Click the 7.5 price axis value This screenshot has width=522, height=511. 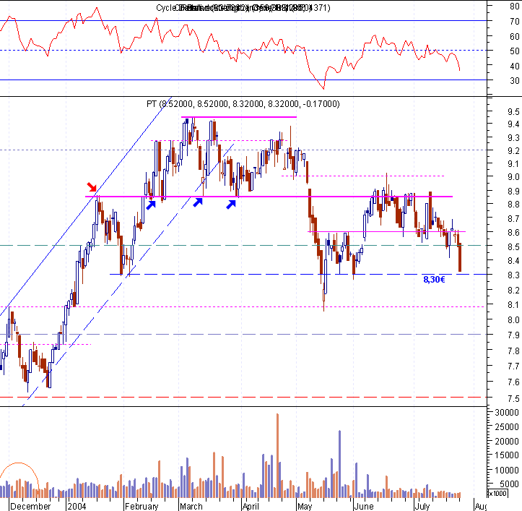coord(513,399)
